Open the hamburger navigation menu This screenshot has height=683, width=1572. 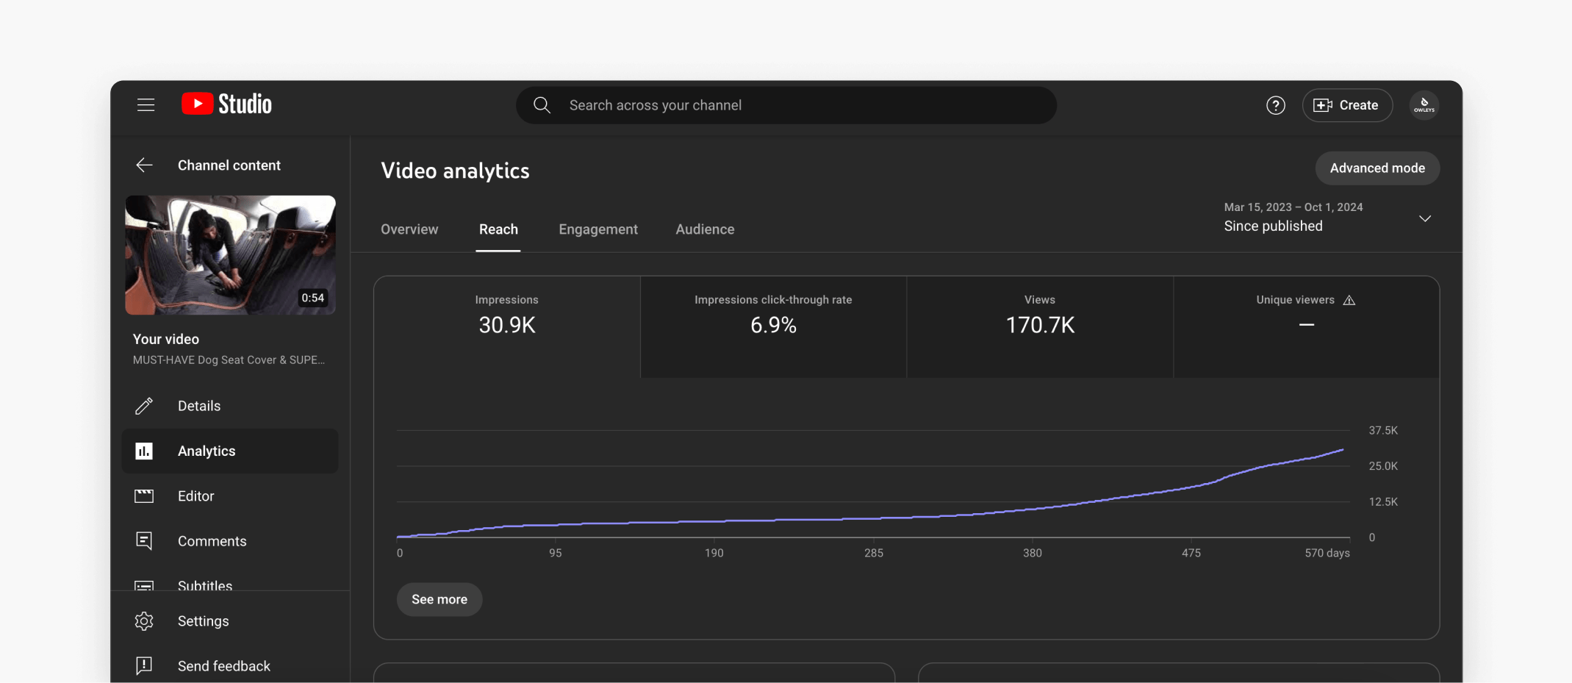[x=146, y=105]
